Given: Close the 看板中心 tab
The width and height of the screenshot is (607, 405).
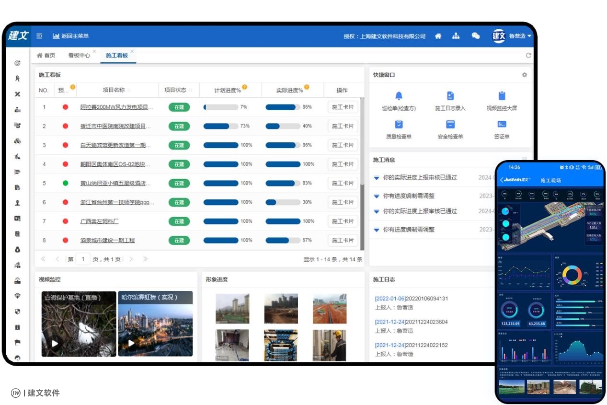Looking at the screenshot, I should [x=94, y=51].
